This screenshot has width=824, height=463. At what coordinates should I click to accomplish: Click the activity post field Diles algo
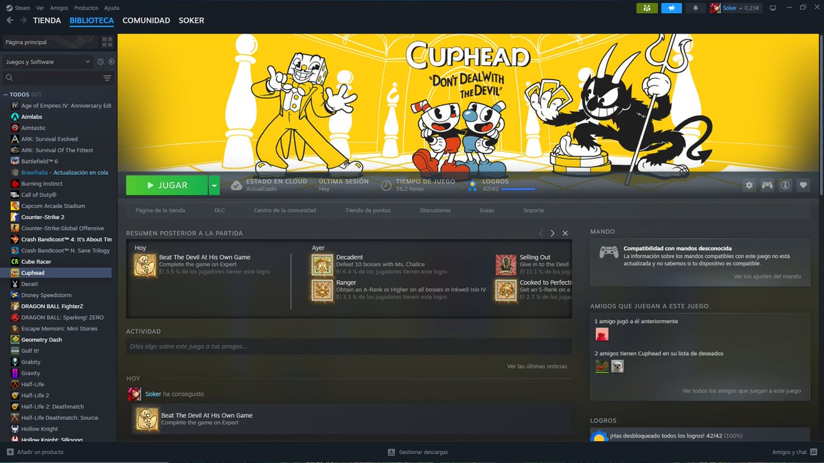tap(349, 346)
